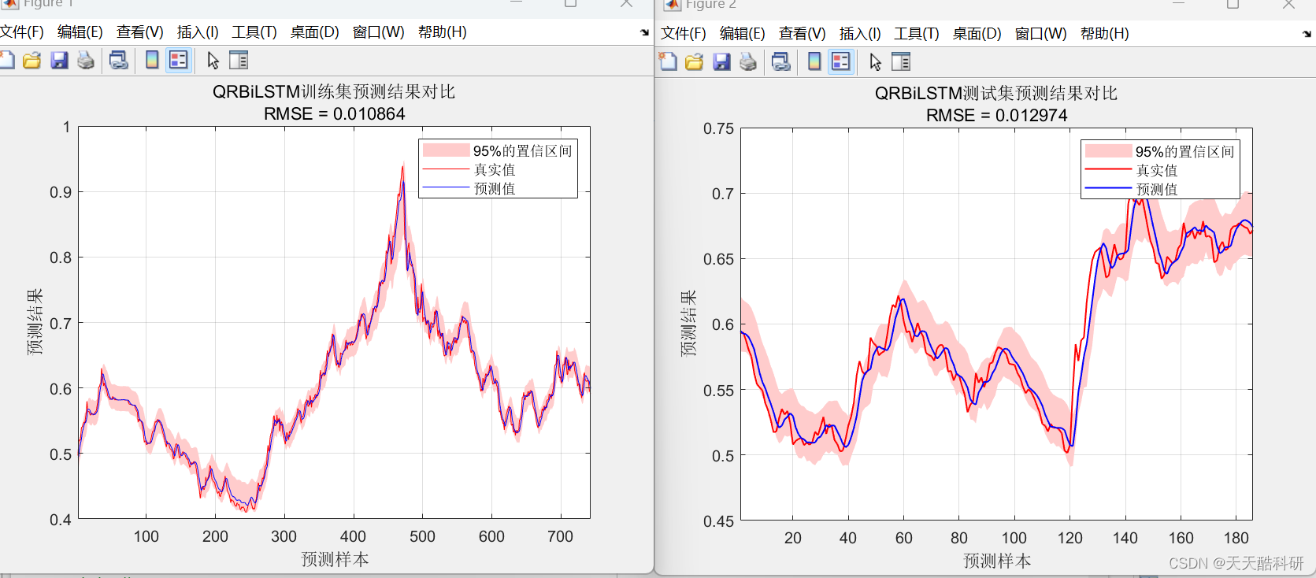The width and height of the screenshot is (1316, 578).
Task: Click Open File icon in Figure 1 toolbar
Action: [32, 61]
